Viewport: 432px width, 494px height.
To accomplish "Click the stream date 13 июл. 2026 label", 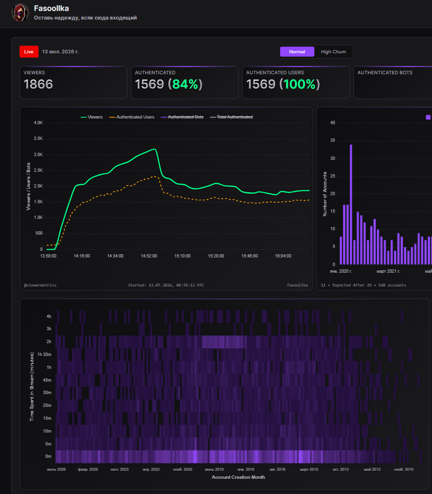I will click(x=60, y=52).
